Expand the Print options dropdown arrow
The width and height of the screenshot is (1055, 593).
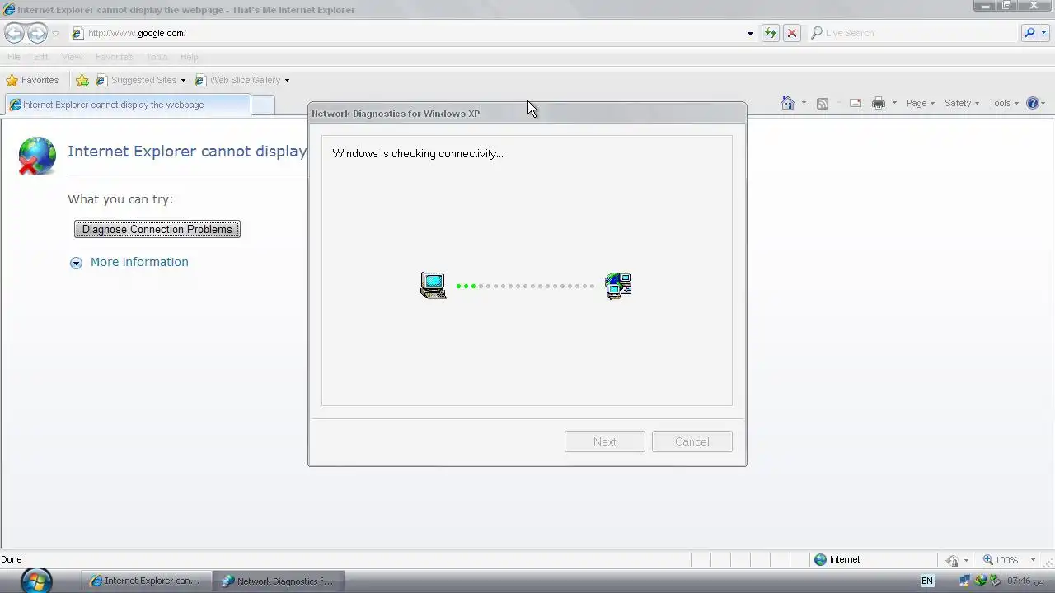[894, 104]
